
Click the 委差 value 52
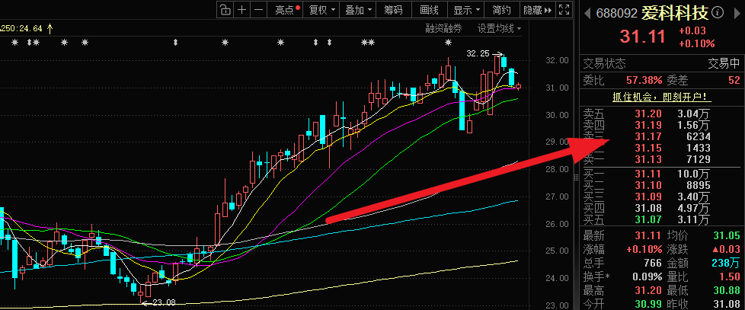tap(734, 81)
